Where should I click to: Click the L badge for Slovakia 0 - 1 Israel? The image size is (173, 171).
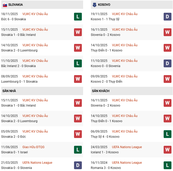pos(78,150)
